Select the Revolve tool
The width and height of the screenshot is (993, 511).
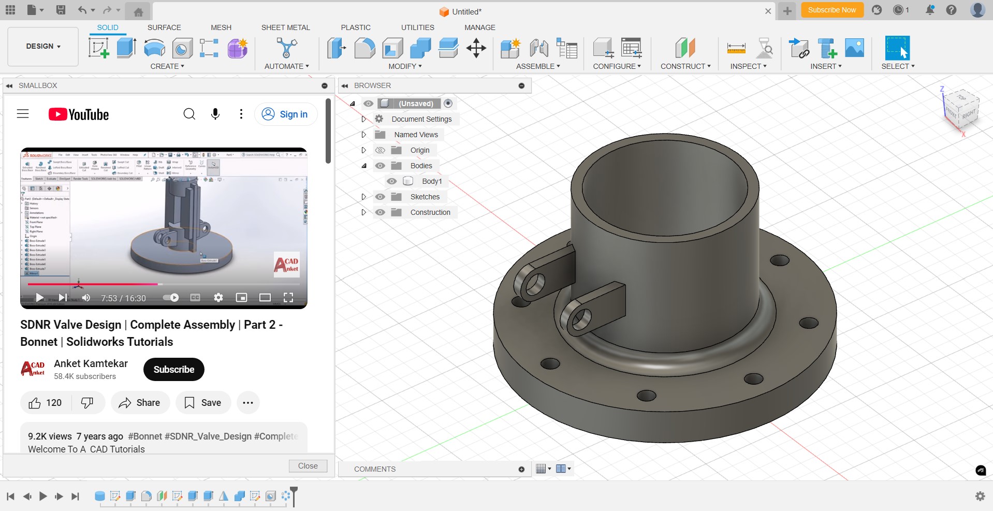154,48
